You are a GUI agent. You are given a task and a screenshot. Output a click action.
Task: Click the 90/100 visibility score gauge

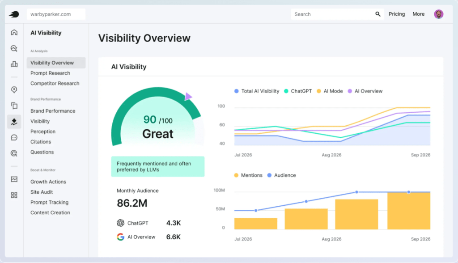coord(158,117)
